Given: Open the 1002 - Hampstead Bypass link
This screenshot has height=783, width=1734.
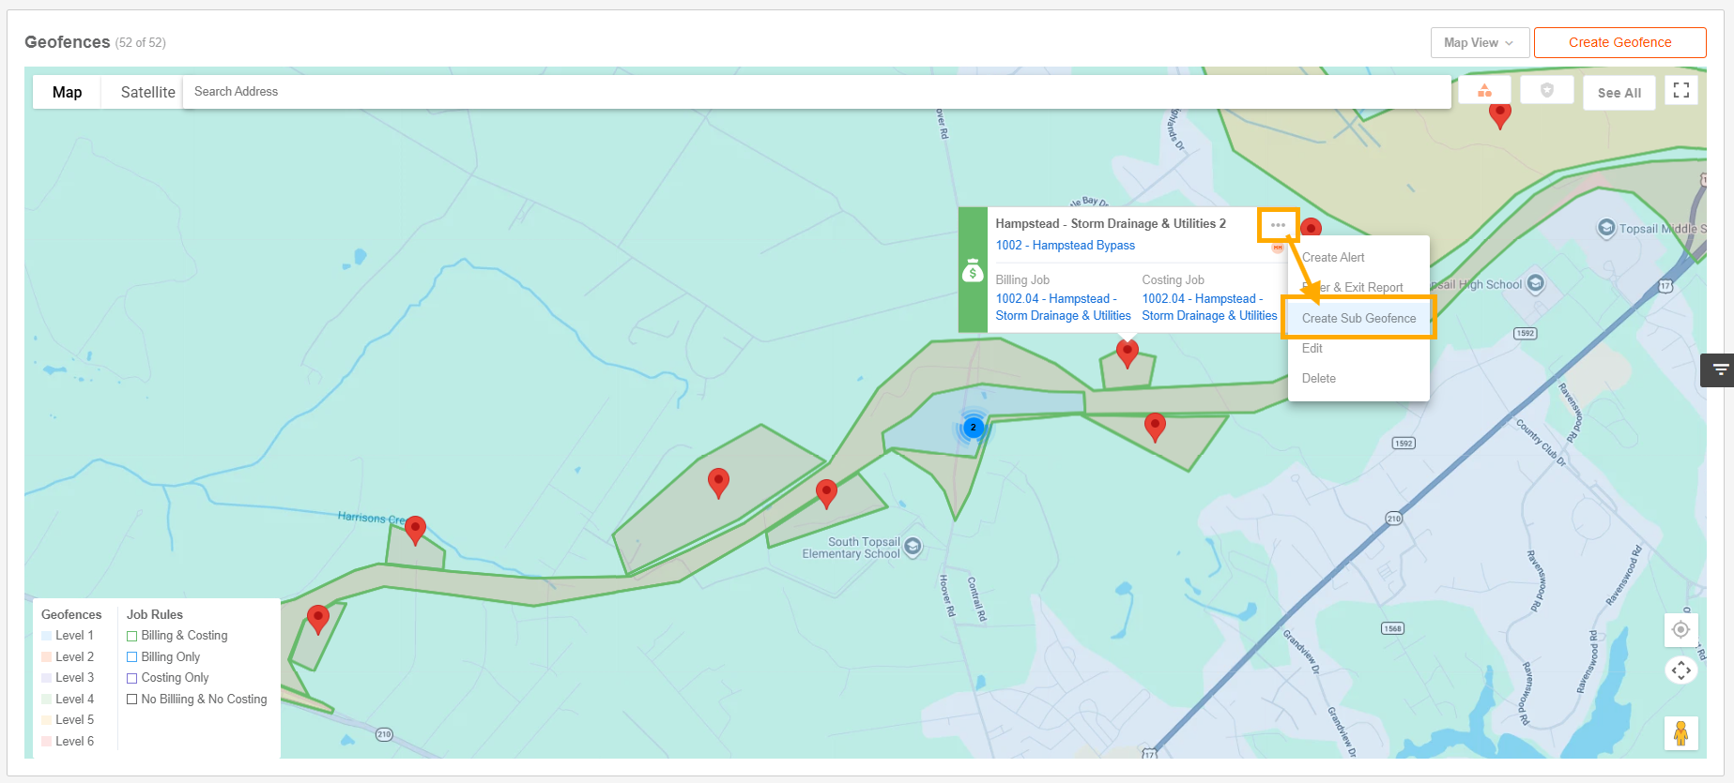Looking at the screenshot, I should click(1066, 246).
